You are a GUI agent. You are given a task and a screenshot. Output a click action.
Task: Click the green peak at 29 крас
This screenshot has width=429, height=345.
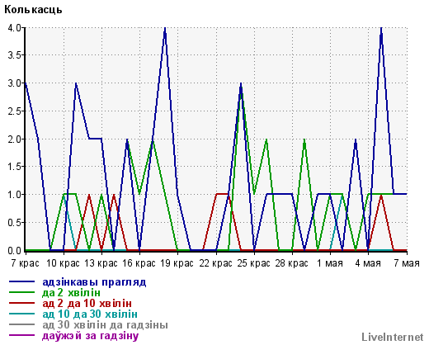(x=304, y=139)
